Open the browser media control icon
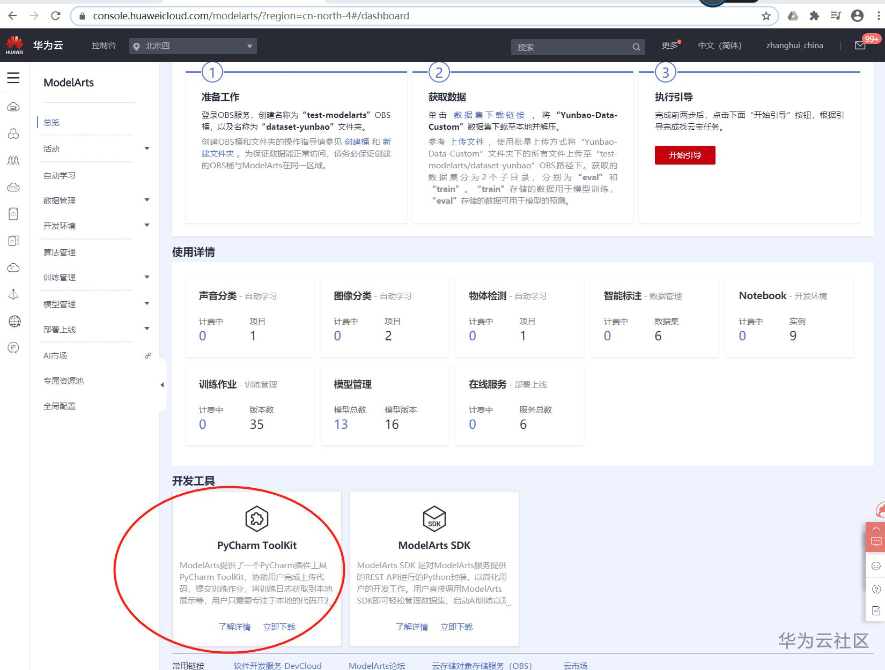The image size is (885, 670). pyautogui.click(x=836, y=16)
